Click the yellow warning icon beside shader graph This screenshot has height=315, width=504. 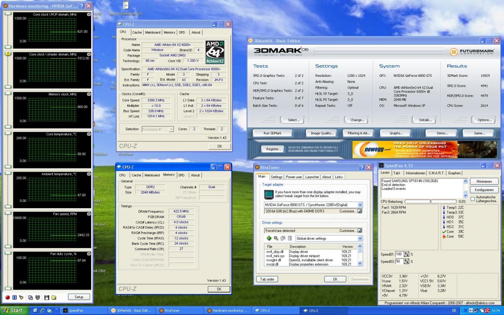(7, 54)
